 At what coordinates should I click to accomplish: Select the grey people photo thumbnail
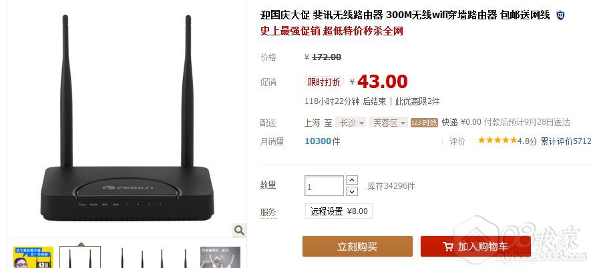[220, 257]
